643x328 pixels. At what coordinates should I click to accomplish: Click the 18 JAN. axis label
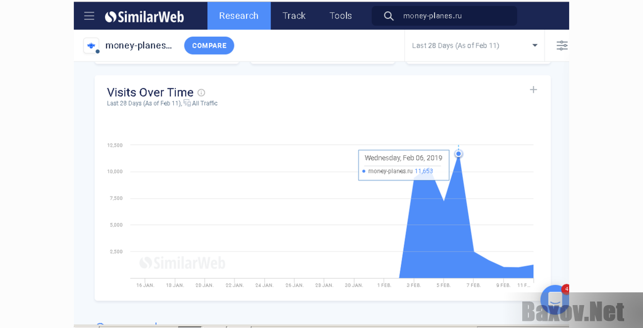(x=175, y=285)
